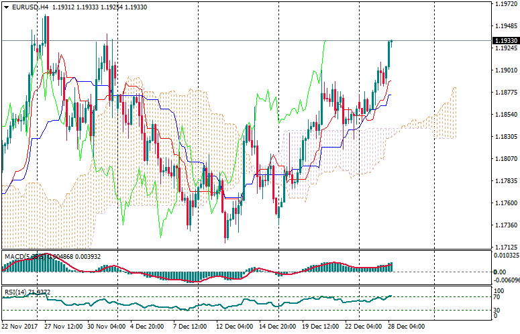Click the 1.17125 price axis label
The image size is (520, 334).
point(505,247)
